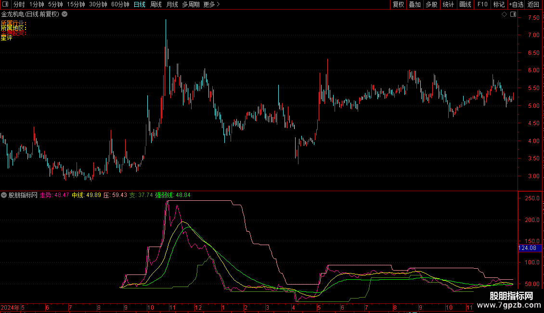Click the 2024年 label on time axis
544x313 pixels.
coord(10,307)
